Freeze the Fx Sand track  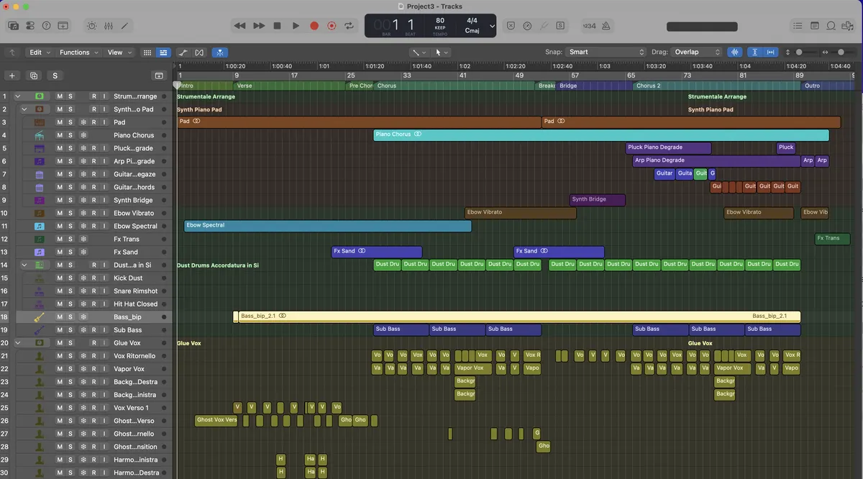(83, 252)
